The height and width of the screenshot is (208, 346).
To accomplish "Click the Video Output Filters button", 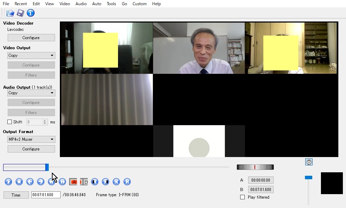I will tap(31, 75).
